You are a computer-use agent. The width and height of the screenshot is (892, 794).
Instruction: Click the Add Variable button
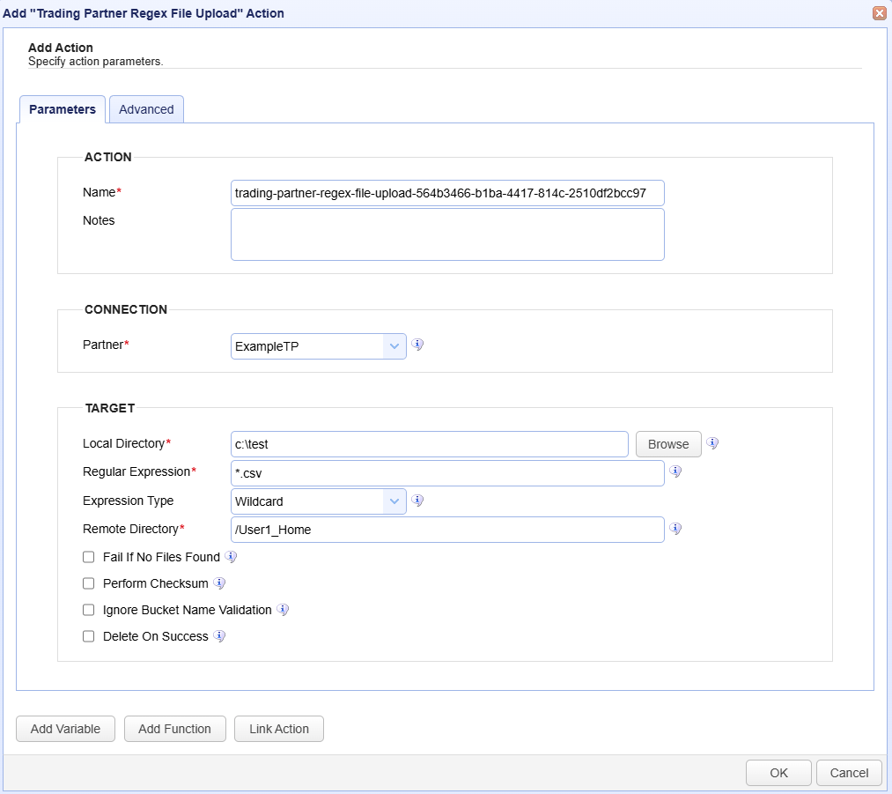[65, 729]
